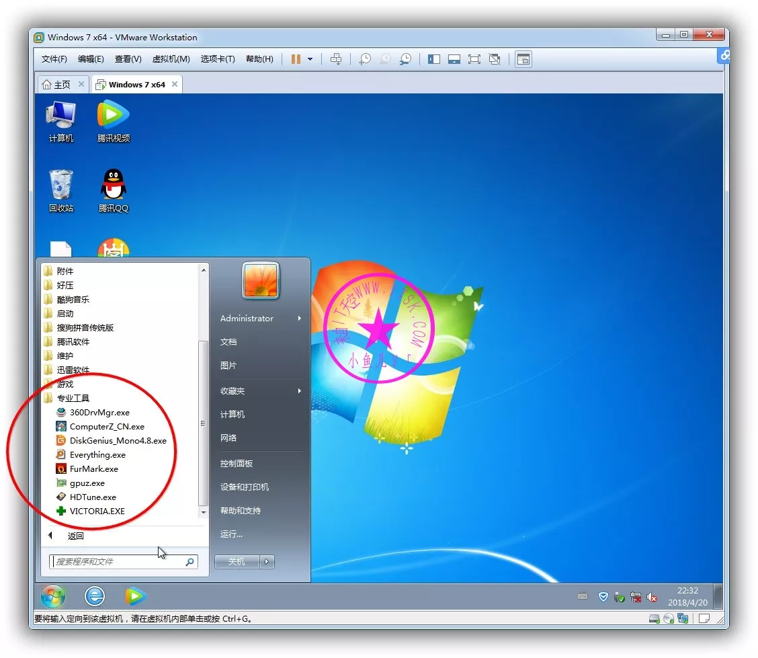The image size is (758, 658).
Task: Launch DiskGenius_Mono4.8.exe from the start menu
Action: (x=118, y=441)
